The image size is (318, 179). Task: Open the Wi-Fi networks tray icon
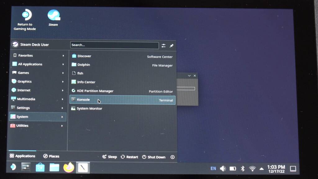252,169
